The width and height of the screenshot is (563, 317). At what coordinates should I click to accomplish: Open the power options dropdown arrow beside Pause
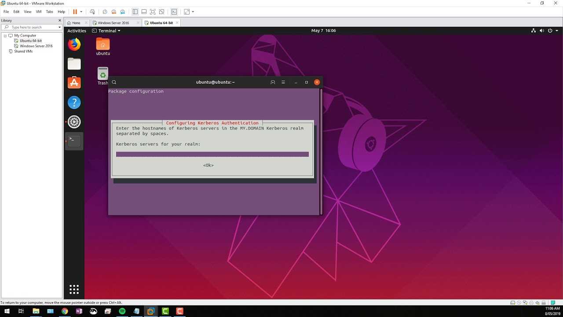(x=81, y=12)
